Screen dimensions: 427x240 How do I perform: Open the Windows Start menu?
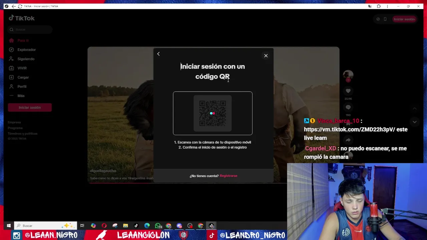tap(9, 226)
